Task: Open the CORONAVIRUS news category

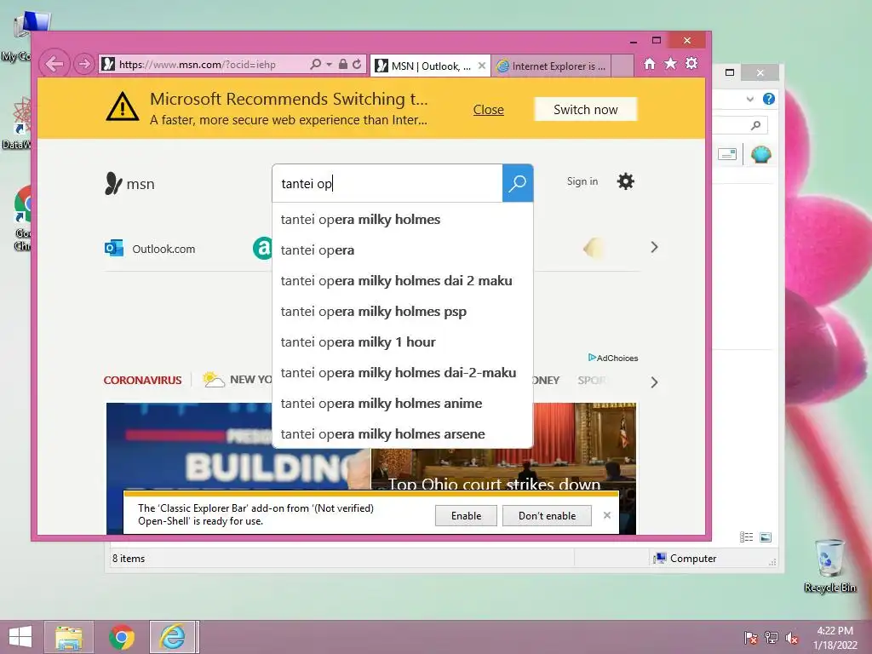Action: (x=142, y=381)
